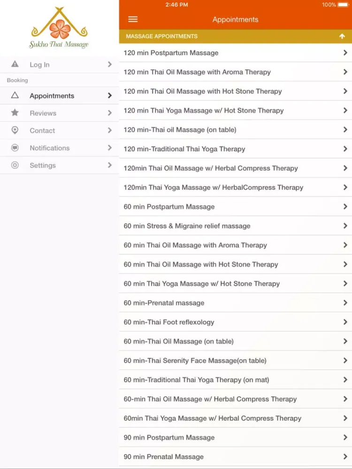352x469 pixels.
Task: Click the warning icon beside Log In
Action: [15, 64]
